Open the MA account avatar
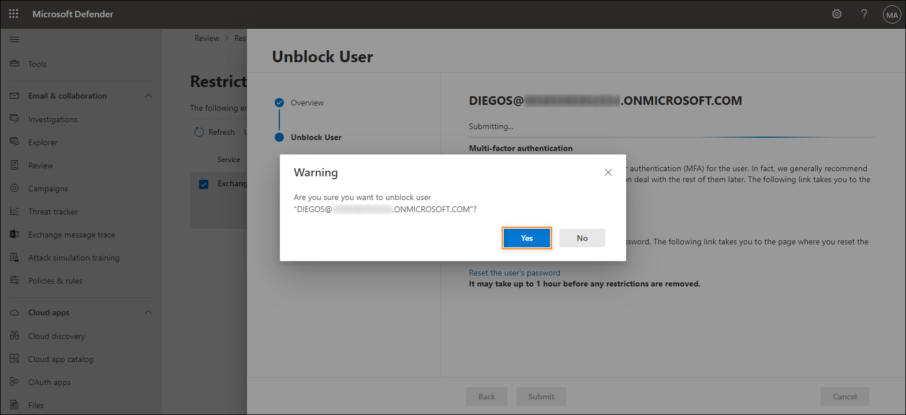The image size is (906, 415). 892,15
